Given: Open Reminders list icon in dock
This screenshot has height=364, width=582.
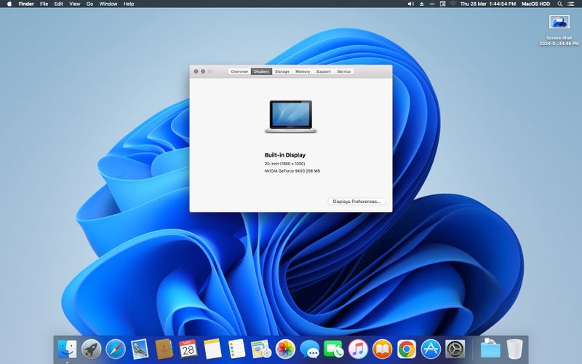Looking at the screenshot, I should coord(237,349).
